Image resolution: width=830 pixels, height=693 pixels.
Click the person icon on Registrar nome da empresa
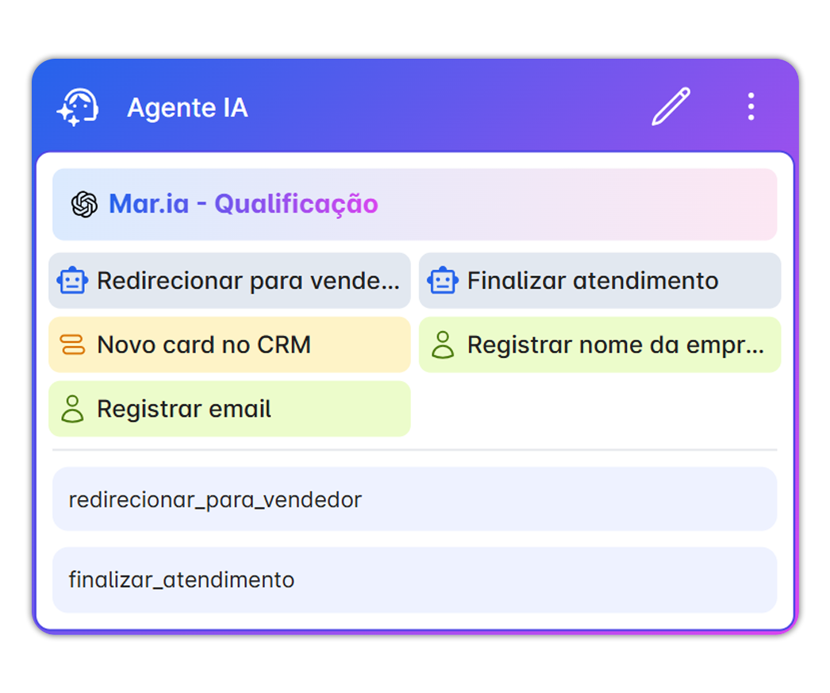pyautogui.click(x=444, y=345)
